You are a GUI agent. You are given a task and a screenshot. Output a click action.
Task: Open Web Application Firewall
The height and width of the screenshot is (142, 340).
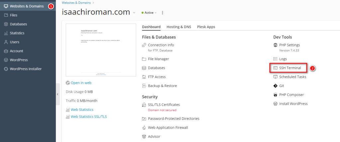coord(168,127)
